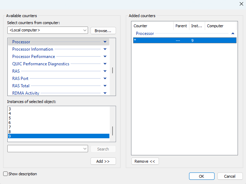The image size is (246, 184).
Task: Click the counter list scrollbar thumb
Action: [113, 70]
